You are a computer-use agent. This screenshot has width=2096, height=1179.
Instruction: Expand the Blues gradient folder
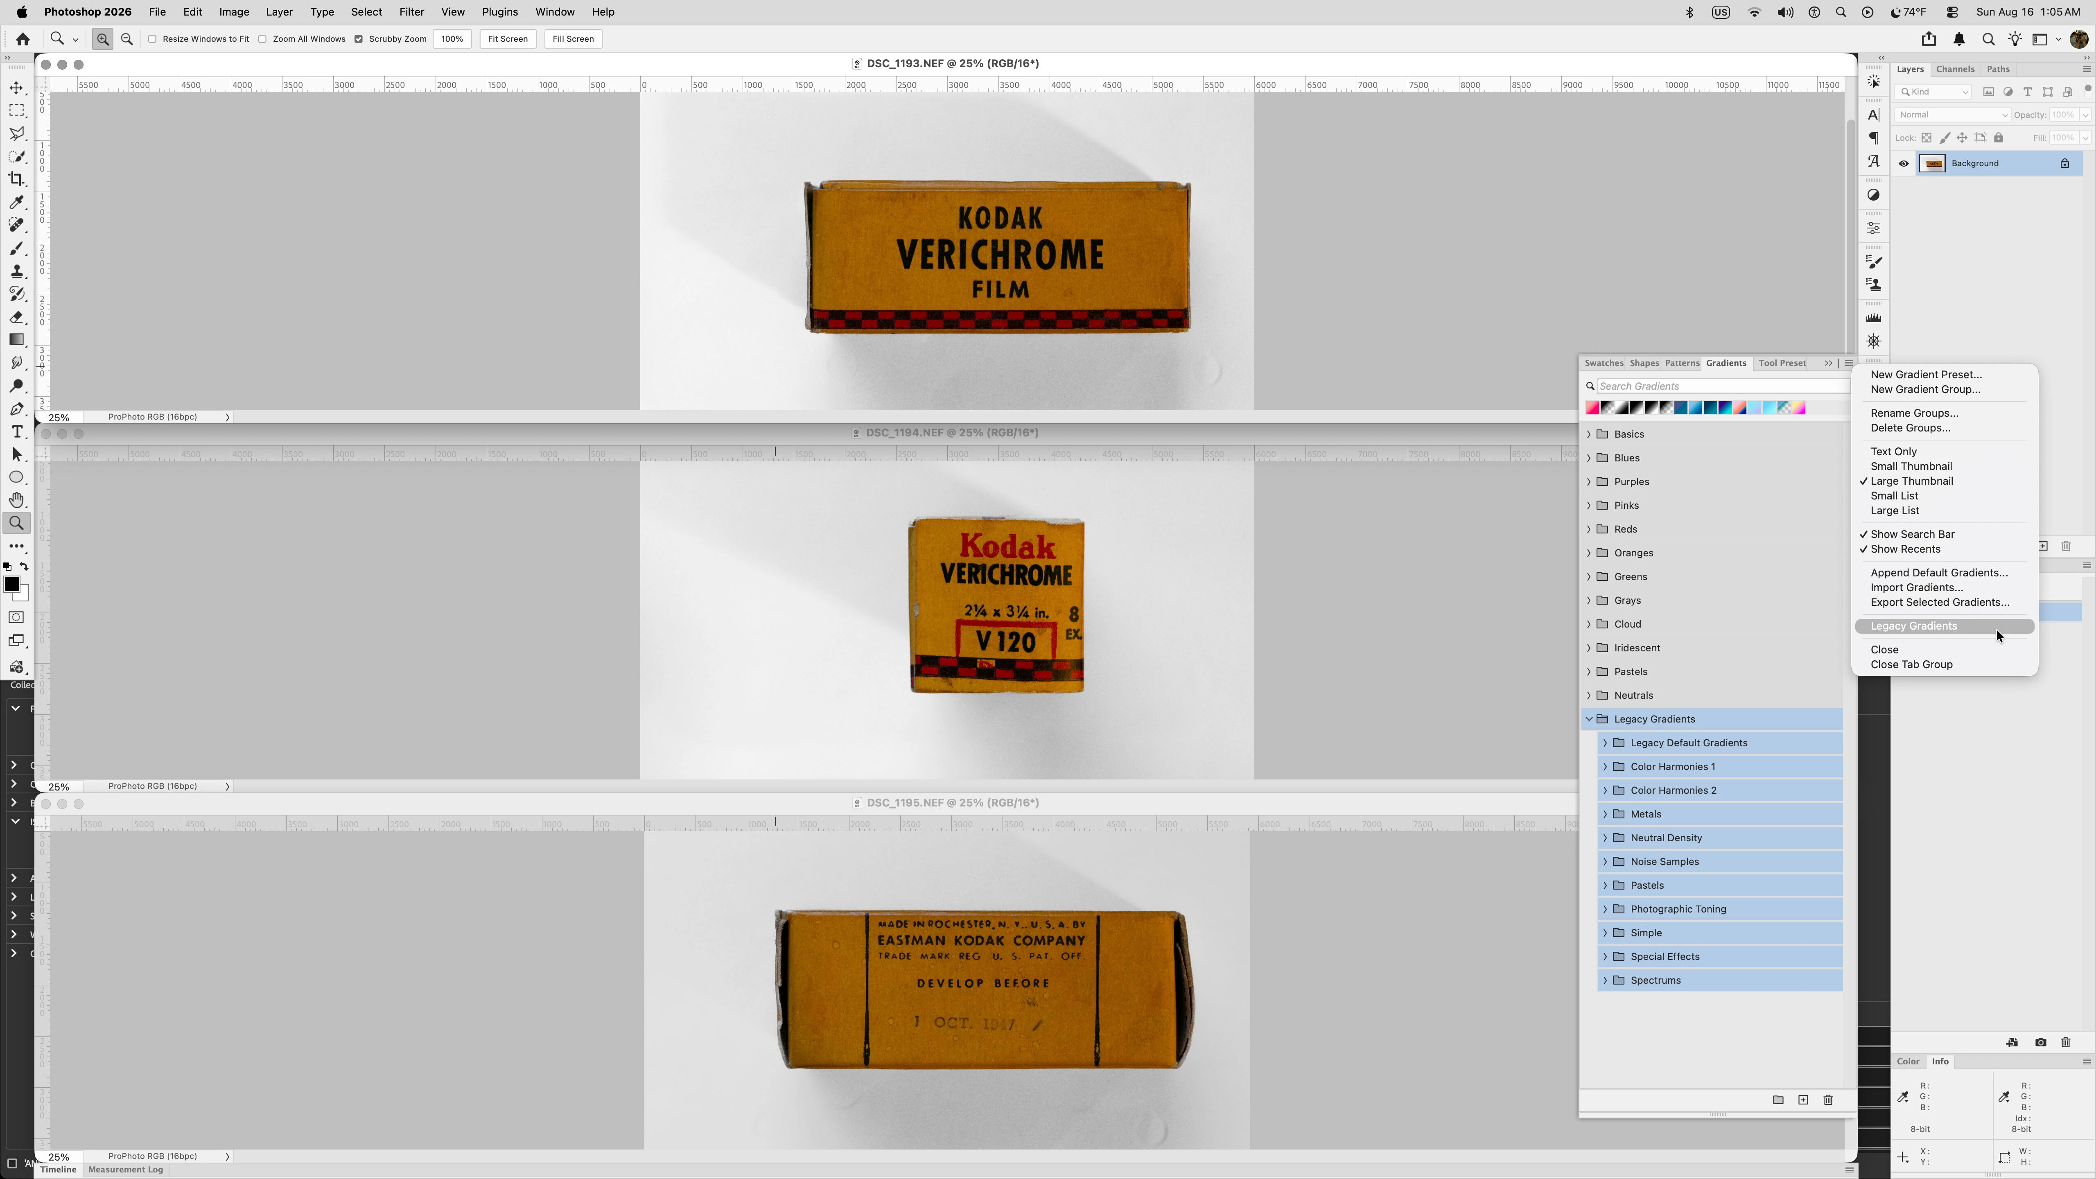(1589, 458)
